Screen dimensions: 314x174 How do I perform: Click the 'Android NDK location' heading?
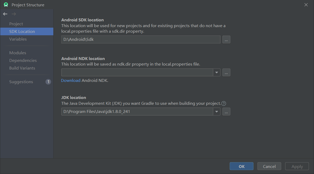(83, 59)
